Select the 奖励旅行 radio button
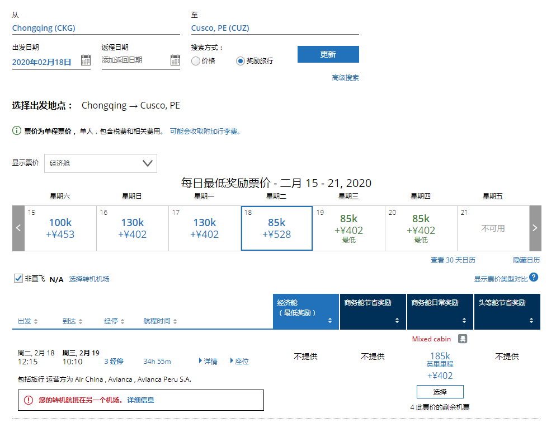Viewport: 556px width, 422px height. (241, 61)
